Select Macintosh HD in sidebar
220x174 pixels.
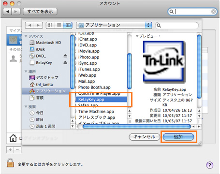(x=45, y=43)
